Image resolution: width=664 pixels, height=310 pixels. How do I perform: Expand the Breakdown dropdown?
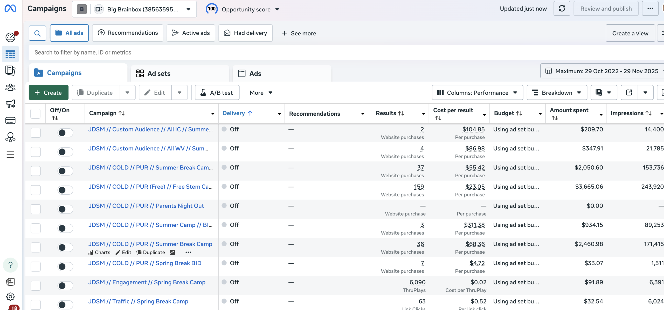tap(557, 92)
